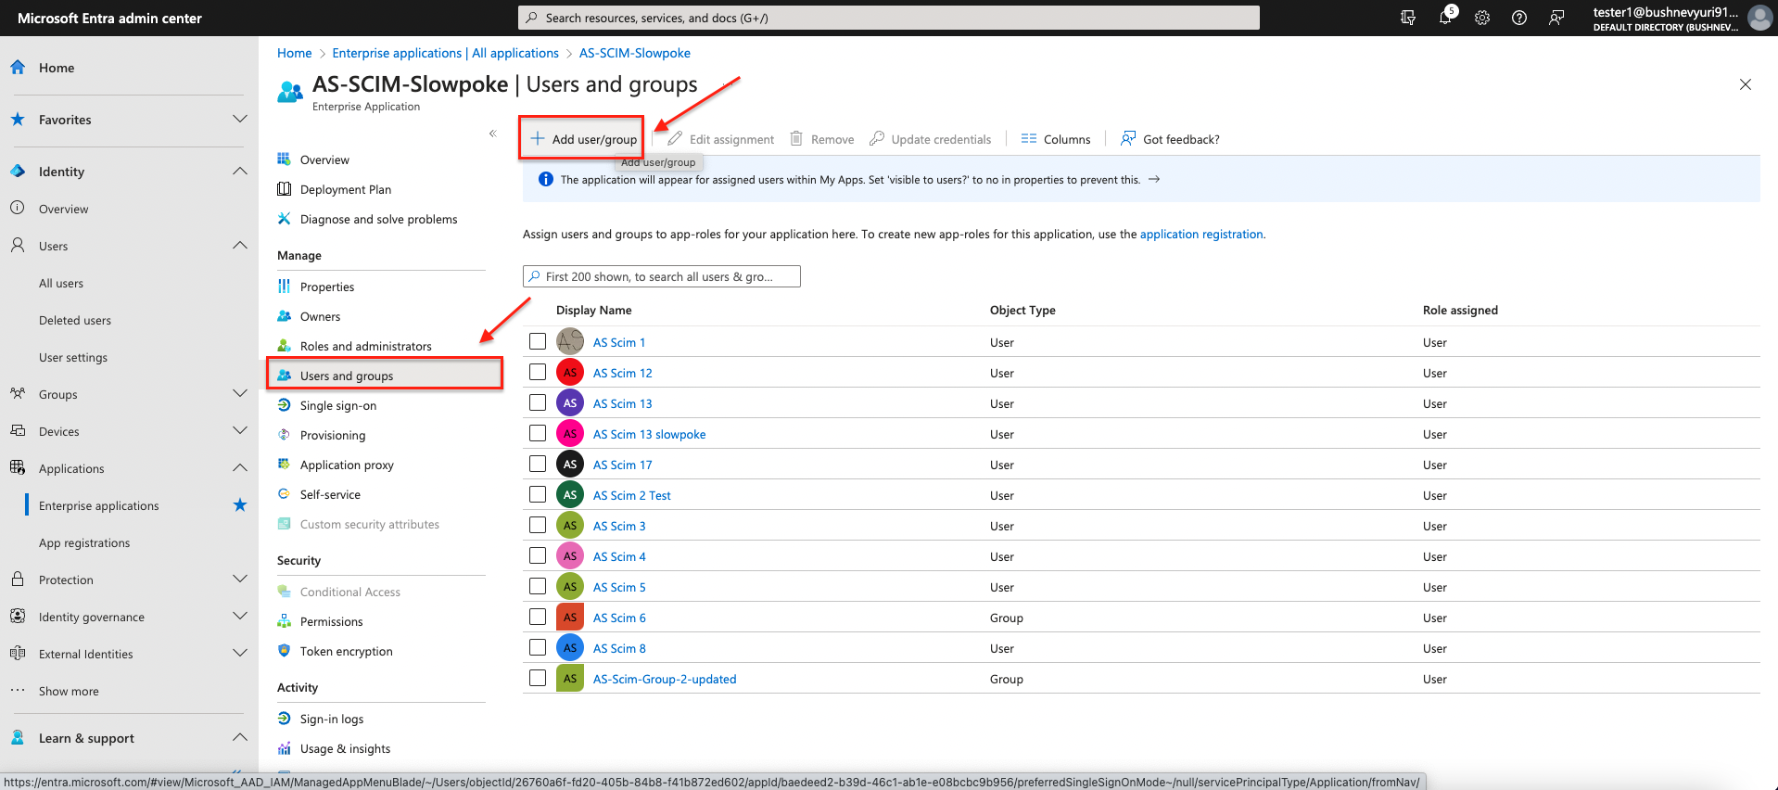The width and height of the screenshot is (1778, 790).
Task: Collapse the Applications section chevron
Action: [x=240, y=467]
